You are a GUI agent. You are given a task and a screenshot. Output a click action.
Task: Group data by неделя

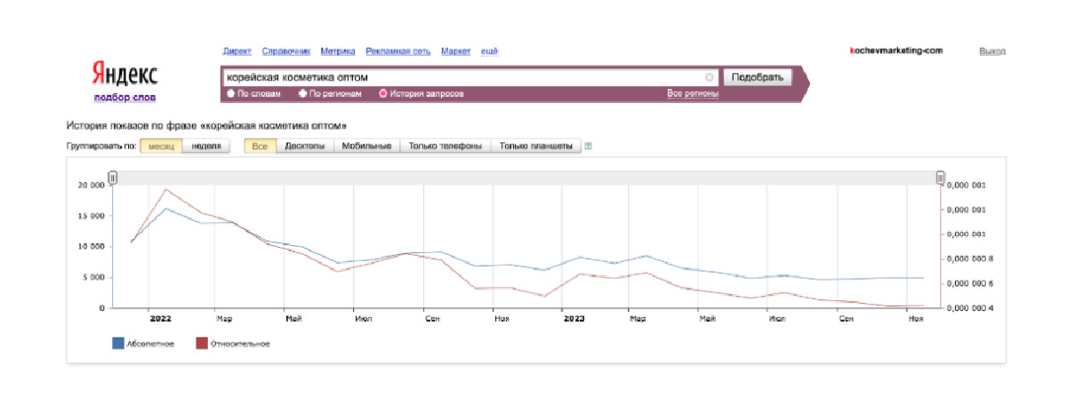coord(205,146)
